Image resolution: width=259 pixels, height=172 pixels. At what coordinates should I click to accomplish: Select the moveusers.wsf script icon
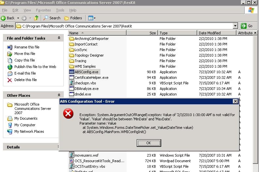pyautogui.click(x=72, y=155)
